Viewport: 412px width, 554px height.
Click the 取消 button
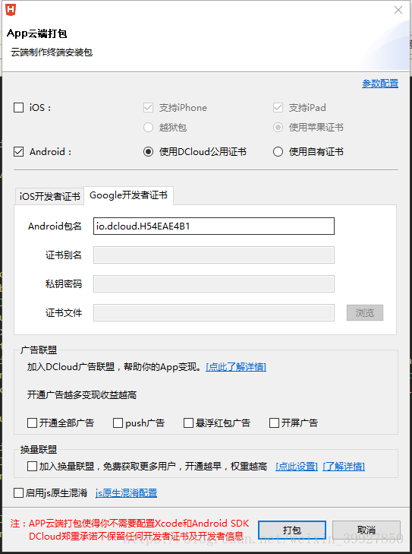366,530
